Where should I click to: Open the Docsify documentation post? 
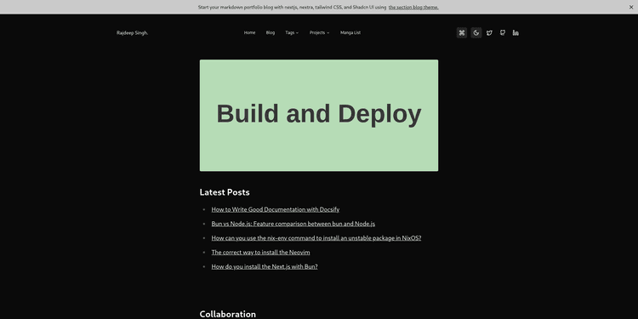pos(275,209)
